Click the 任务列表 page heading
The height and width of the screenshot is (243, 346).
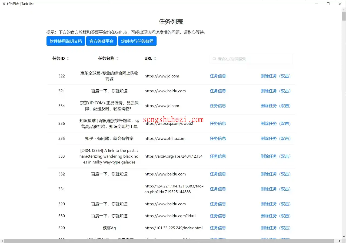(171, 22)
